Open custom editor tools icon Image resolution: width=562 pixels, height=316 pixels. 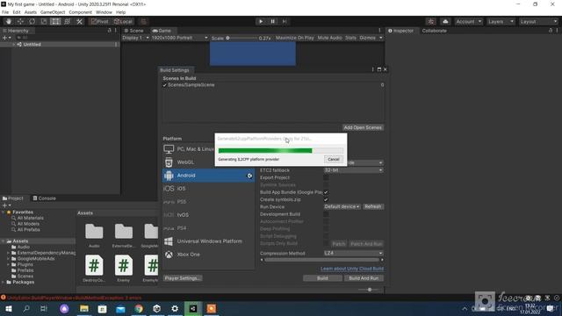[79, 21]
